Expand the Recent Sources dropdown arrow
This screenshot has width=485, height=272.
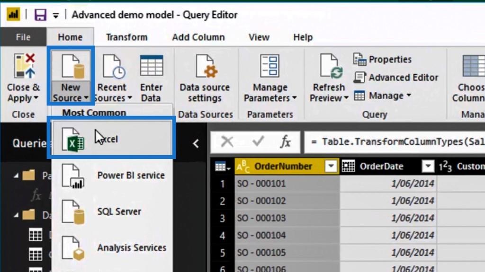(130, 97)
